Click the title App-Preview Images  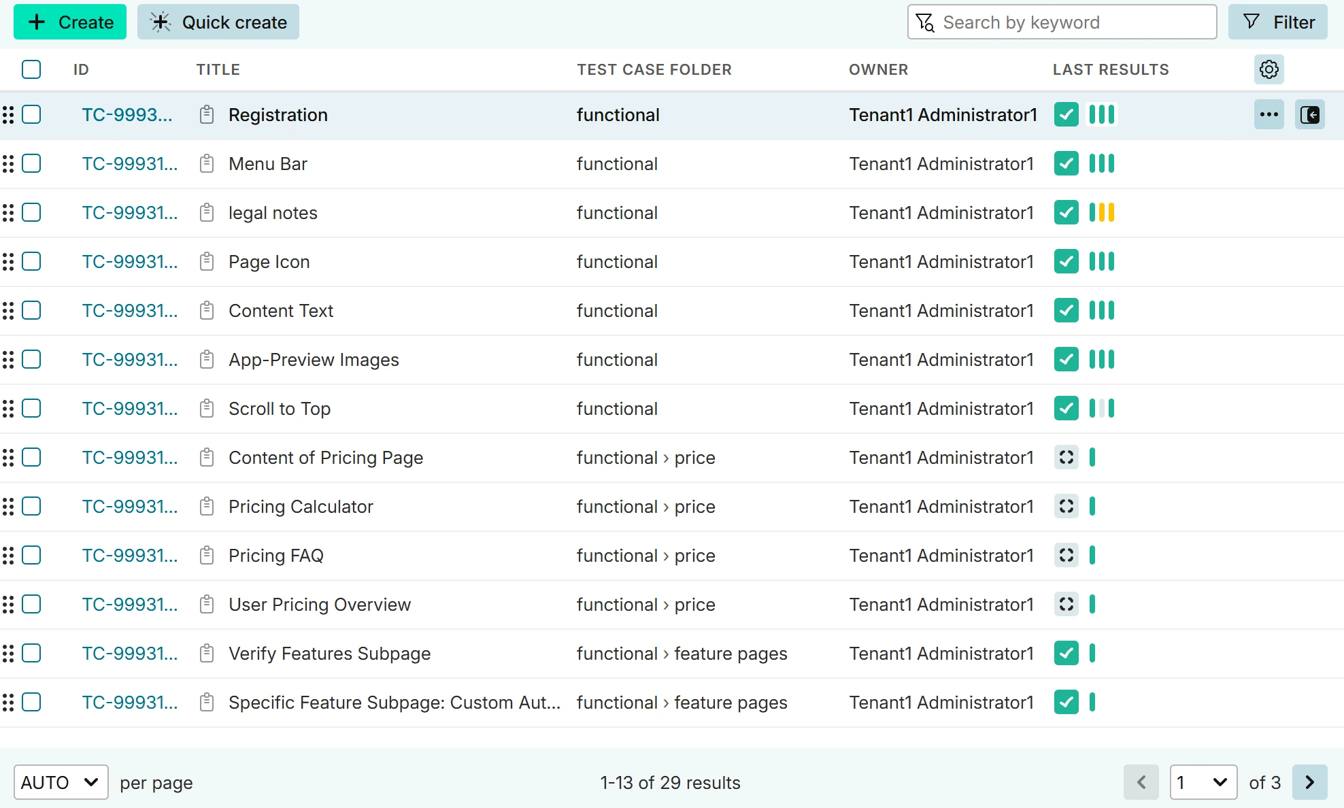click(314, 360)
